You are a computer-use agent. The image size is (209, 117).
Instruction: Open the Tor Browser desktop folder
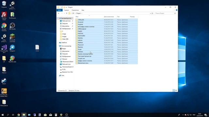tap(12, 15)
